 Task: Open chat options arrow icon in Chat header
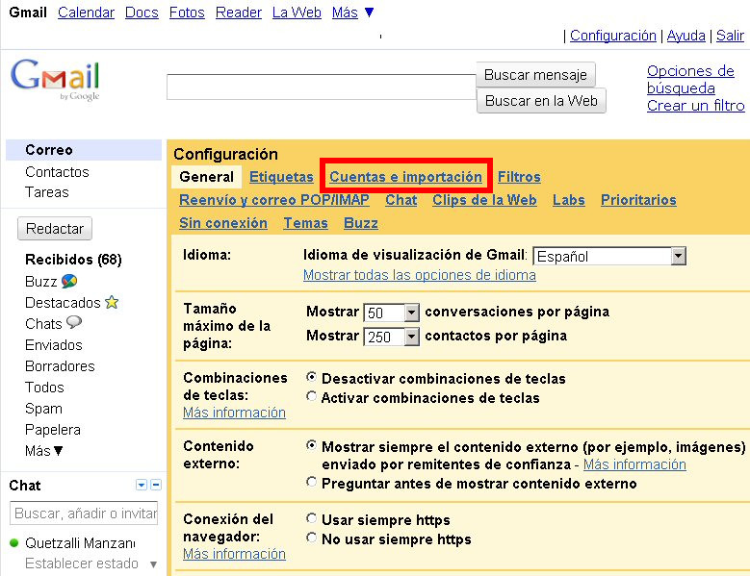pyautogui.click(x=142, y=485)
